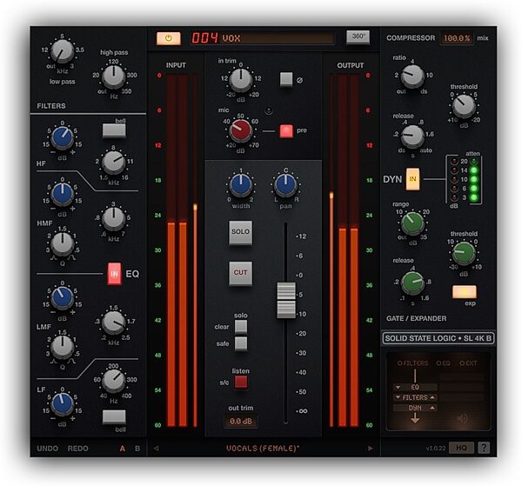
Task: Click the compressor release knob
Action: click(412, 136)
